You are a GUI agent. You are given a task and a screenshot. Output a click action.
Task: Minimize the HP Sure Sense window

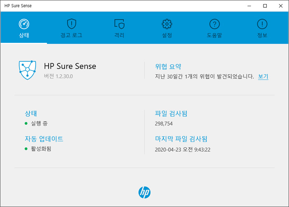[249, 6]
